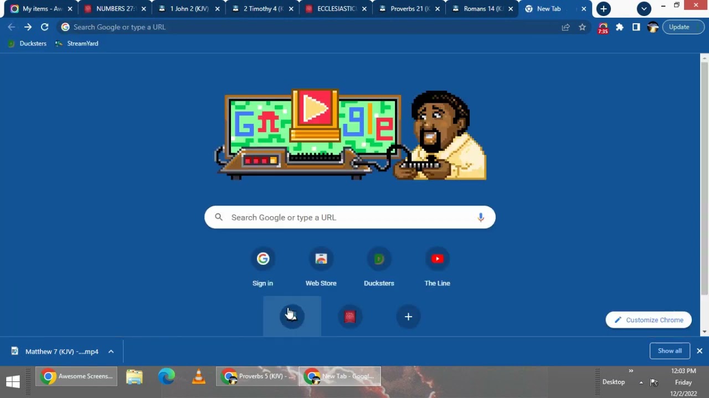Expand the tab search dropdown arrow

(644, 9)
